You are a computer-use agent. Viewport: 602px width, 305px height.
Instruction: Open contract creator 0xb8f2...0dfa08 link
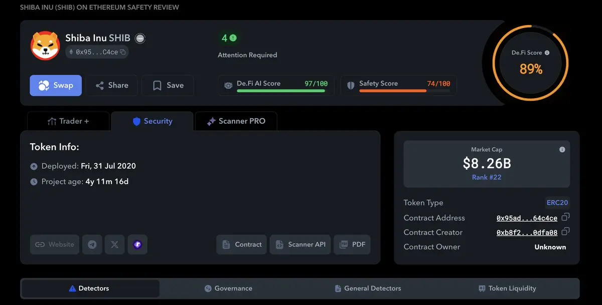click(527, 232)
